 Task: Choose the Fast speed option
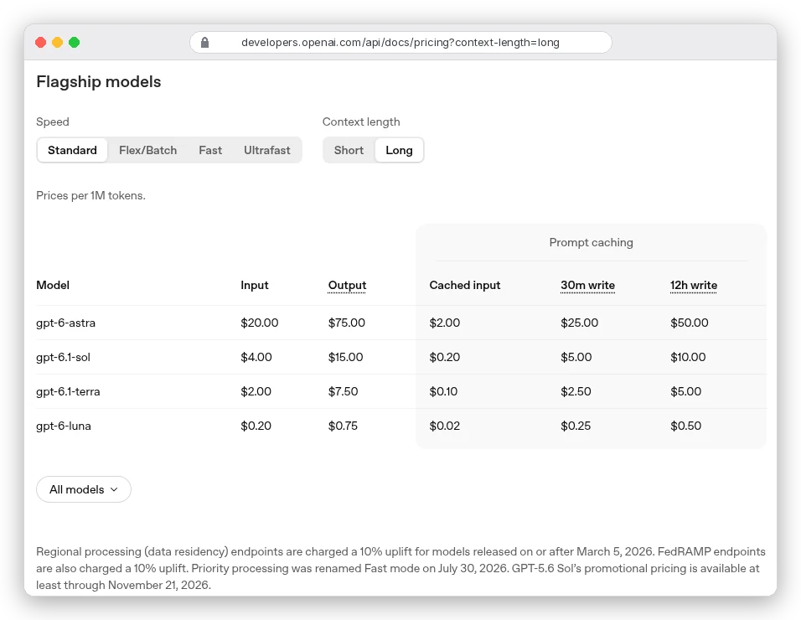pos(210,150)
